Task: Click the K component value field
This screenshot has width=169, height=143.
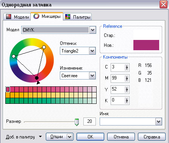Action: (x=118, y=100)
